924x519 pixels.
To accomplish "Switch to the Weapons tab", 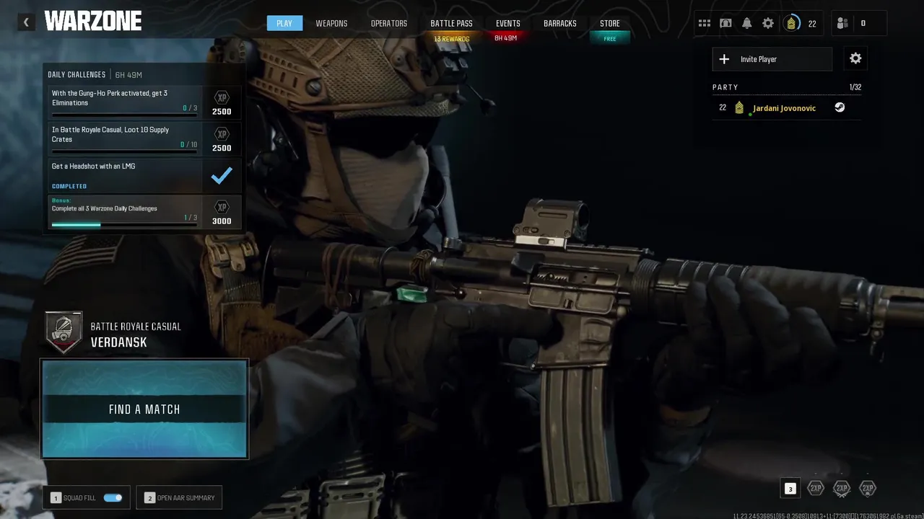I will [x=331, y=23].
